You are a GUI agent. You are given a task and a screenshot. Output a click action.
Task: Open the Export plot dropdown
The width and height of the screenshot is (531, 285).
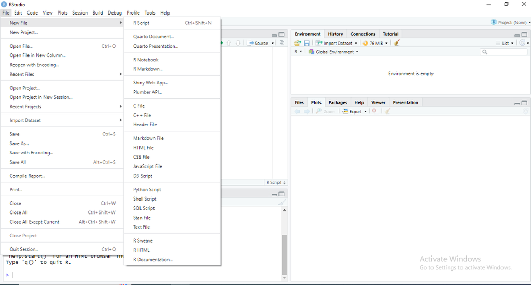pos(354,111)
